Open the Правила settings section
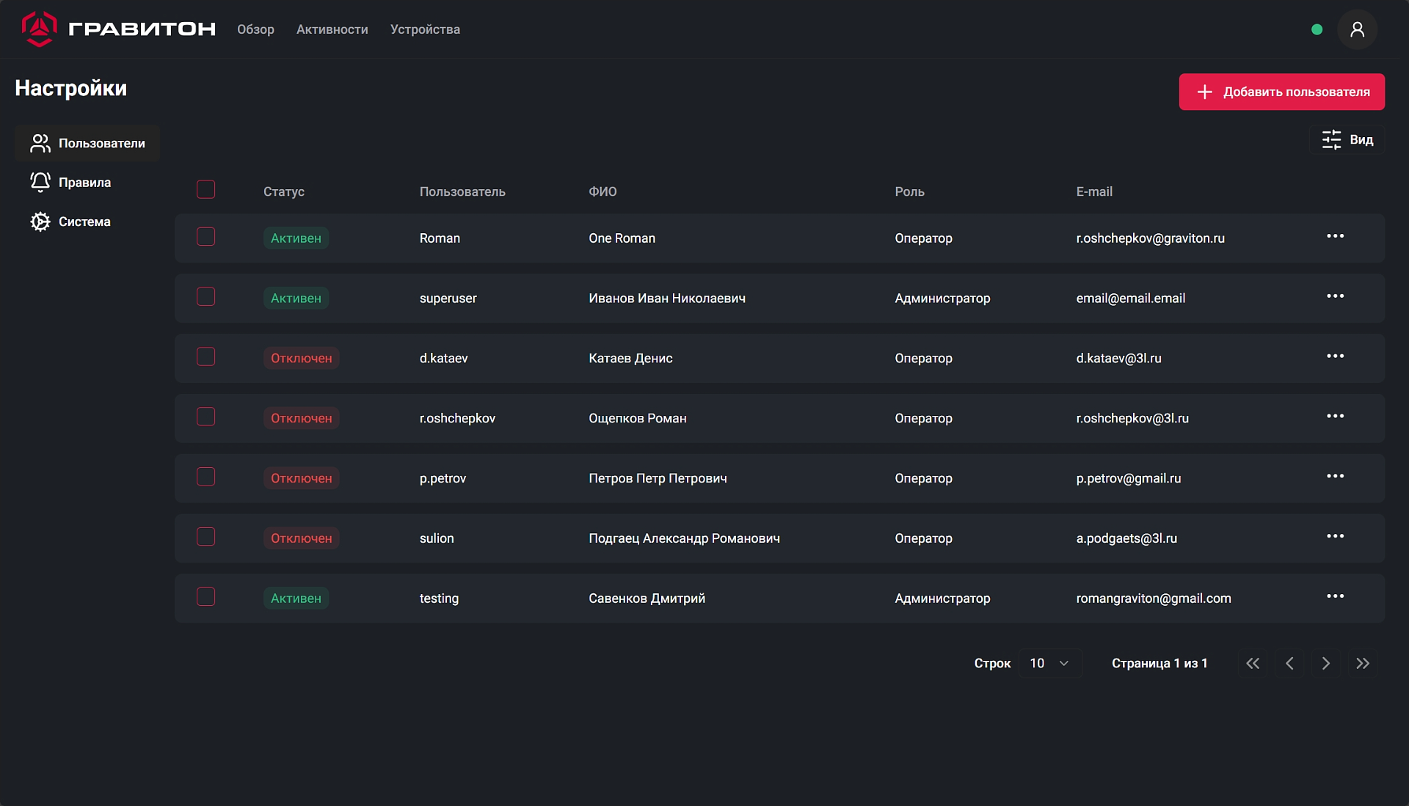The image size is (1409, 806). (84, 183)
